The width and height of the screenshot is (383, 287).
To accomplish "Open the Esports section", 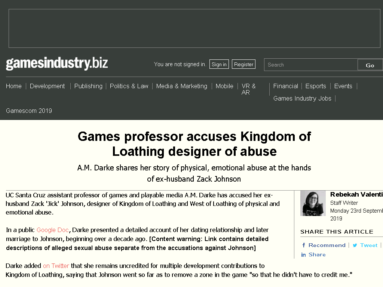I will 316,86.
